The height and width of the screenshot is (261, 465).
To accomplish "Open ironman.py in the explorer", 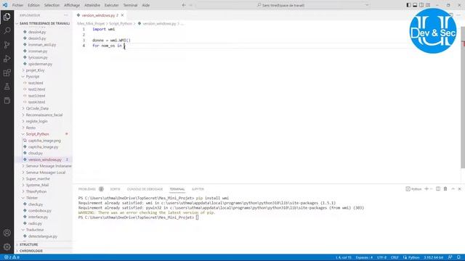I will coord(38,51).
